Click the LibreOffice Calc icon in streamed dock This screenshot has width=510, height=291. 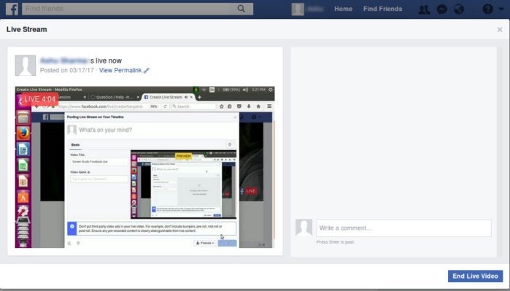(x=23, y=165)
